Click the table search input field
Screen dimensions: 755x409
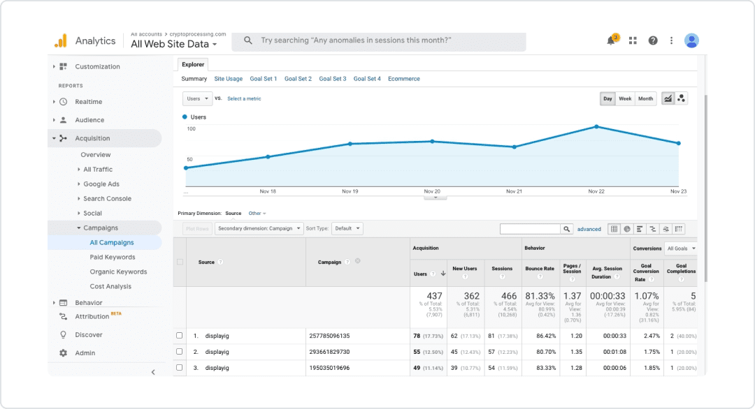[x=530, y=229]
